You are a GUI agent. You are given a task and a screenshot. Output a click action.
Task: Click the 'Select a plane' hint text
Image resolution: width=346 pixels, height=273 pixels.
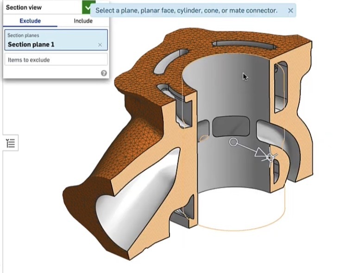[x=186, y=10]
